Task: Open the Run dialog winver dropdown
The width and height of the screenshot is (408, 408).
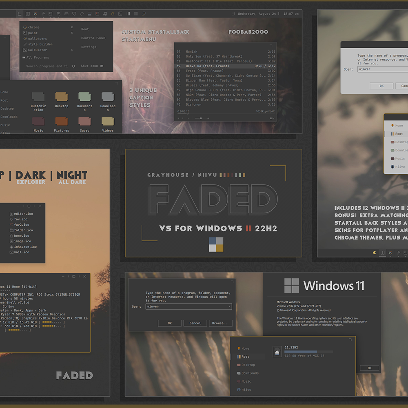Action: coord(229,306)
